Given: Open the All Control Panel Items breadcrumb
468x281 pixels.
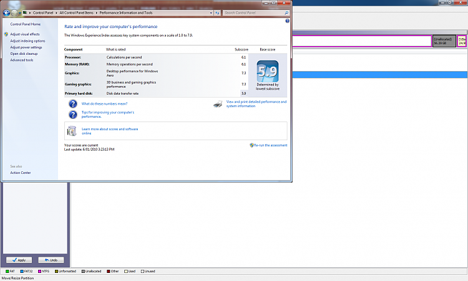Looking at the screenshot, I should [76, 13].
